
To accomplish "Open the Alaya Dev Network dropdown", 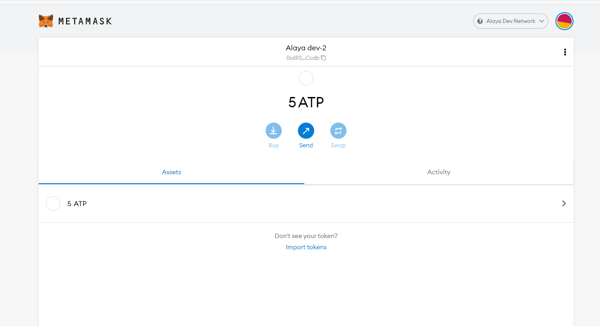I will point(511,21).
